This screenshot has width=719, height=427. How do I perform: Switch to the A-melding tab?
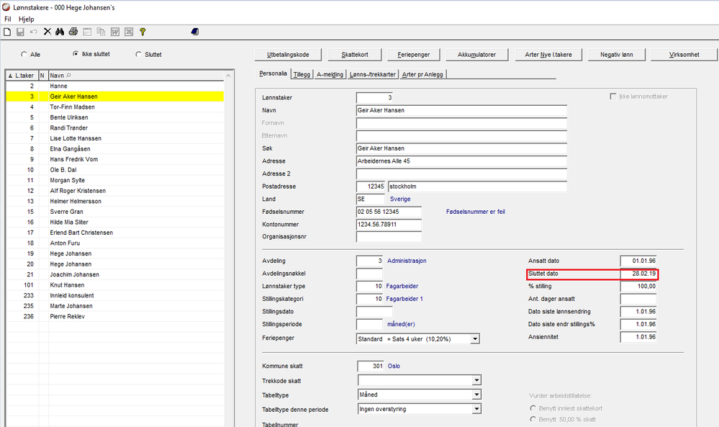330,74
